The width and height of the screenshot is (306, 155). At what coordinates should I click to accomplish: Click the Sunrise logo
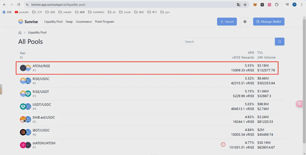click(x=28, y=21)
